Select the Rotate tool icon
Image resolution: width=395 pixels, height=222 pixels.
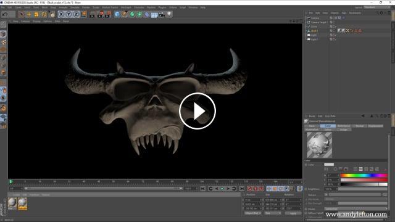(44, 14)
